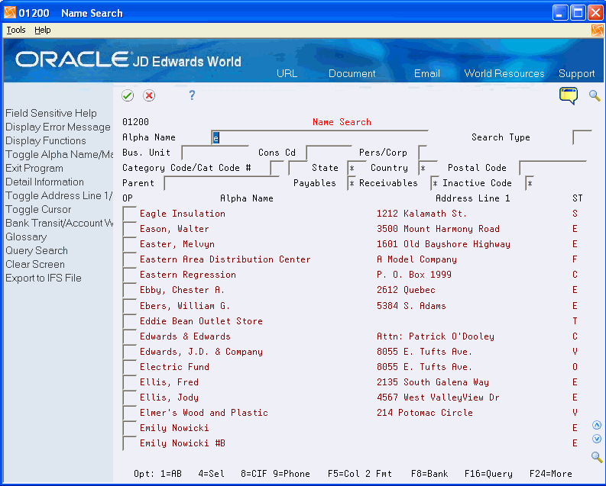Viewport: 606px width, 486px height.
Task: Click the F16=Query function key text
Action: pos(488,474)
